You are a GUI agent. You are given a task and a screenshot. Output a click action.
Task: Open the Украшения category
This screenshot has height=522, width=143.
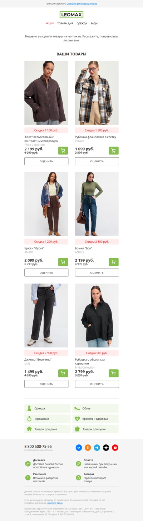[x=48, y=419]
